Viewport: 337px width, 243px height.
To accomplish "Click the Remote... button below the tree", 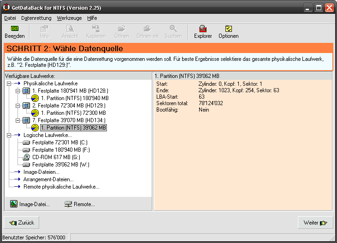I will click(x=79, y=204).
